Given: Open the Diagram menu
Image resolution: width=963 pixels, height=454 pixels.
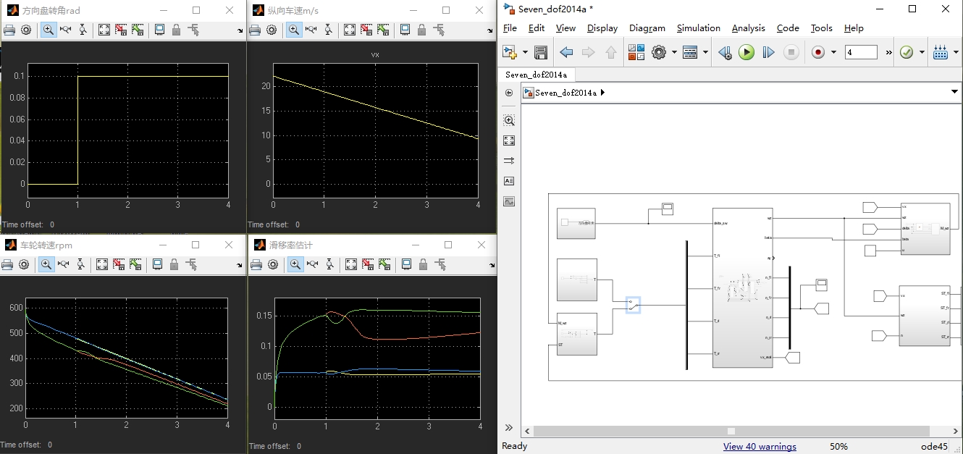Looking at the screenshot, I should point(647,28).
